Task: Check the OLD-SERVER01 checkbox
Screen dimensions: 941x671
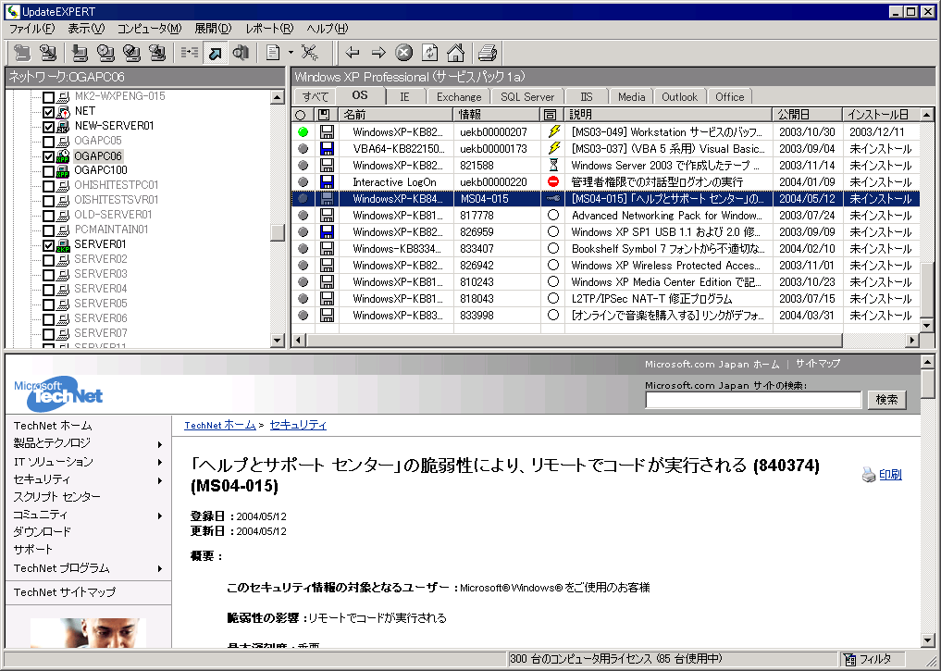Action: pyautogui.click(x=49, y=216)
